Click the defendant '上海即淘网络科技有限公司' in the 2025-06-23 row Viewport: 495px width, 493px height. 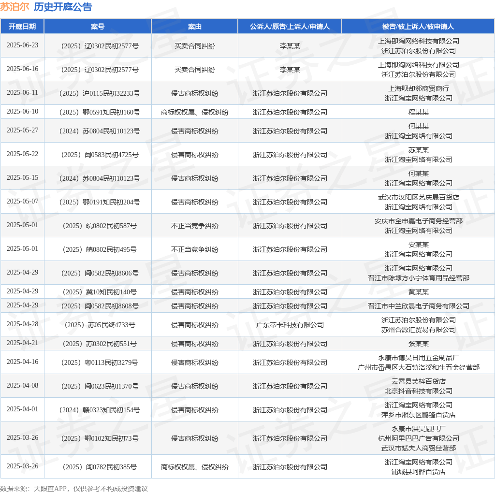click(418, 42)
